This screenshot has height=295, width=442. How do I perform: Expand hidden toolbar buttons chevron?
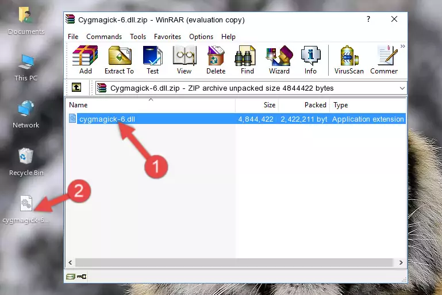click(x=402, y=46)
